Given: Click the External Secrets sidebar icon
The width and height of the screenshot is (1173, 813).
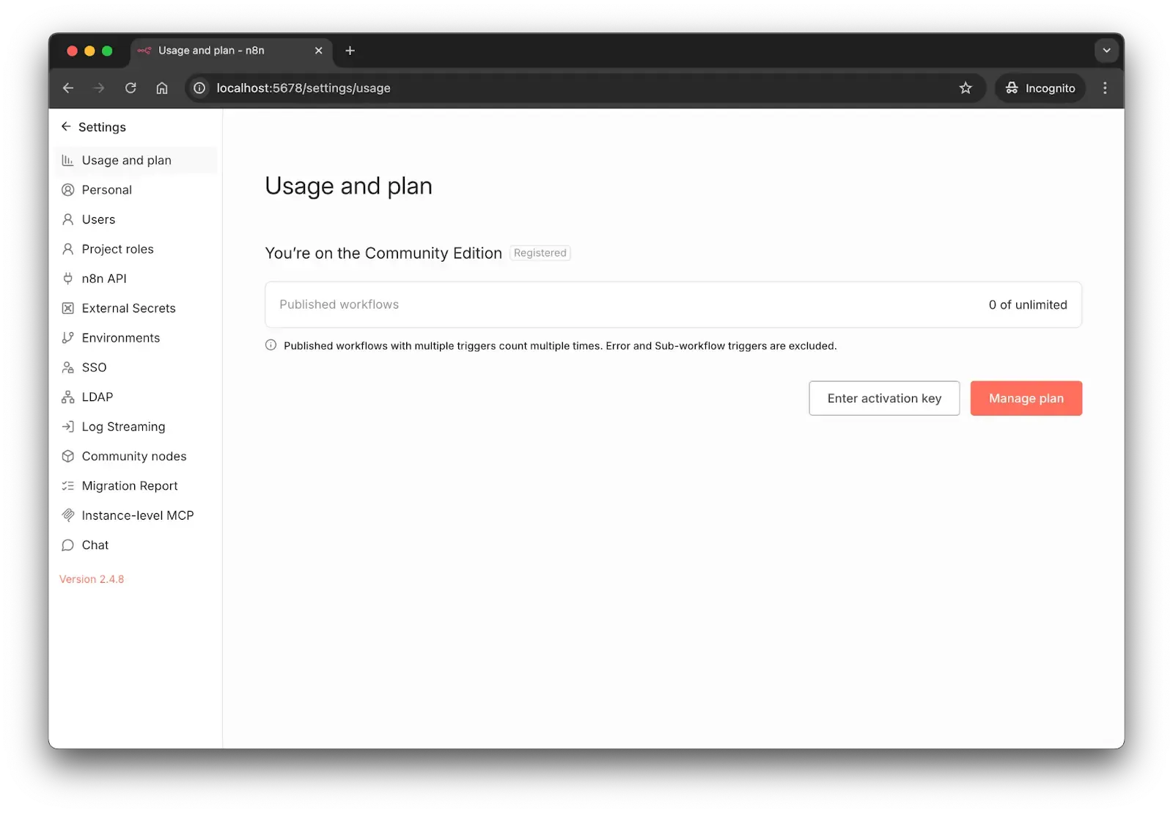Looking at the screenshot, I should point(68,309).
